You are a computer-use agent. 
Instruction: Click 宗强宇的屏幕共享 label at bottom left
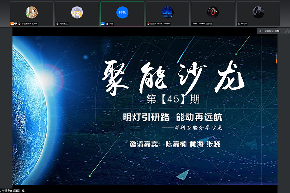pos(13,191)
